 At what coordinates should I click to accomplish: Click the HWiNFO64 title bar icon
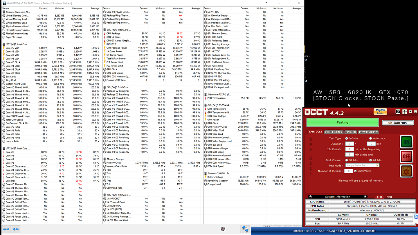[x=4, y=3]
